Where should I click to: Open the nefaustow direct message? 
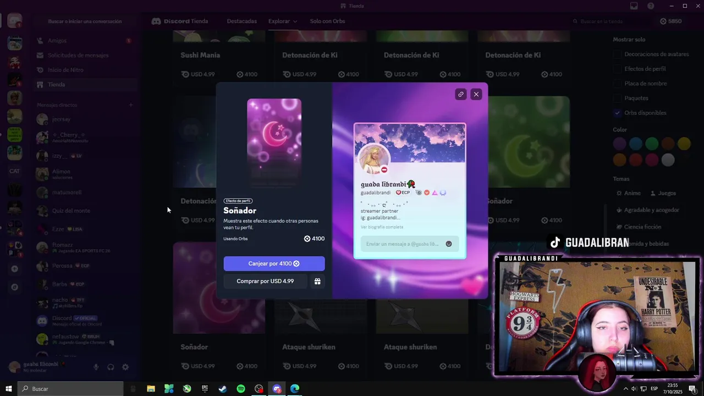click(x=84, y=339)
